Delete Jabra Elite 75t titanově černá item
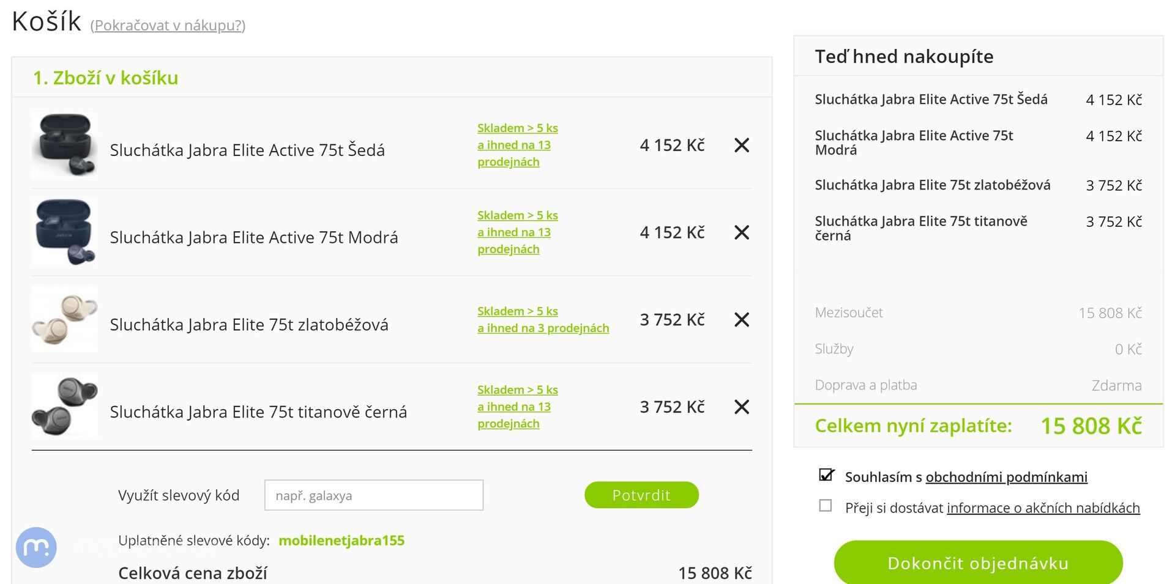 click(x=741, y=407)
